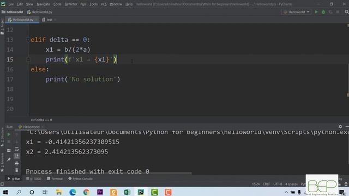This screenshot has height=196, width=349.
Task: Open the Code menu
Action: click(57, 4)
